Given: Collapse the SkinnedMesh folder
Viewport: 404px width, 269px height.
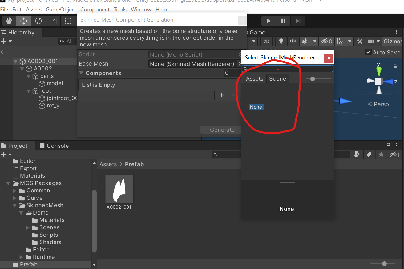Looking at the screenshot, I should (x=15, y=205).
